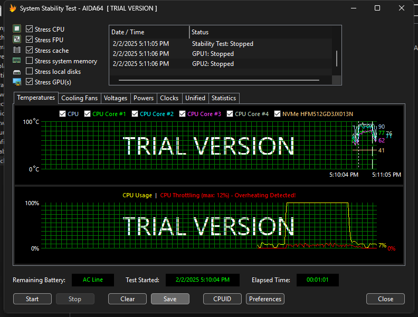
Task: Enable Stress system memory checkbox
Action: 30,61
